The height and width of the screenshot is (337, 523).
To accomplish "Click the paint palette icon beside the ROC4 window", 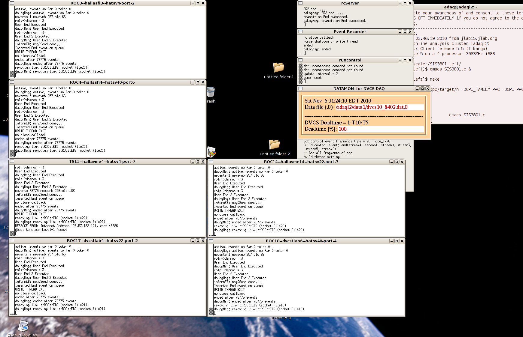I will pos(211,152).
